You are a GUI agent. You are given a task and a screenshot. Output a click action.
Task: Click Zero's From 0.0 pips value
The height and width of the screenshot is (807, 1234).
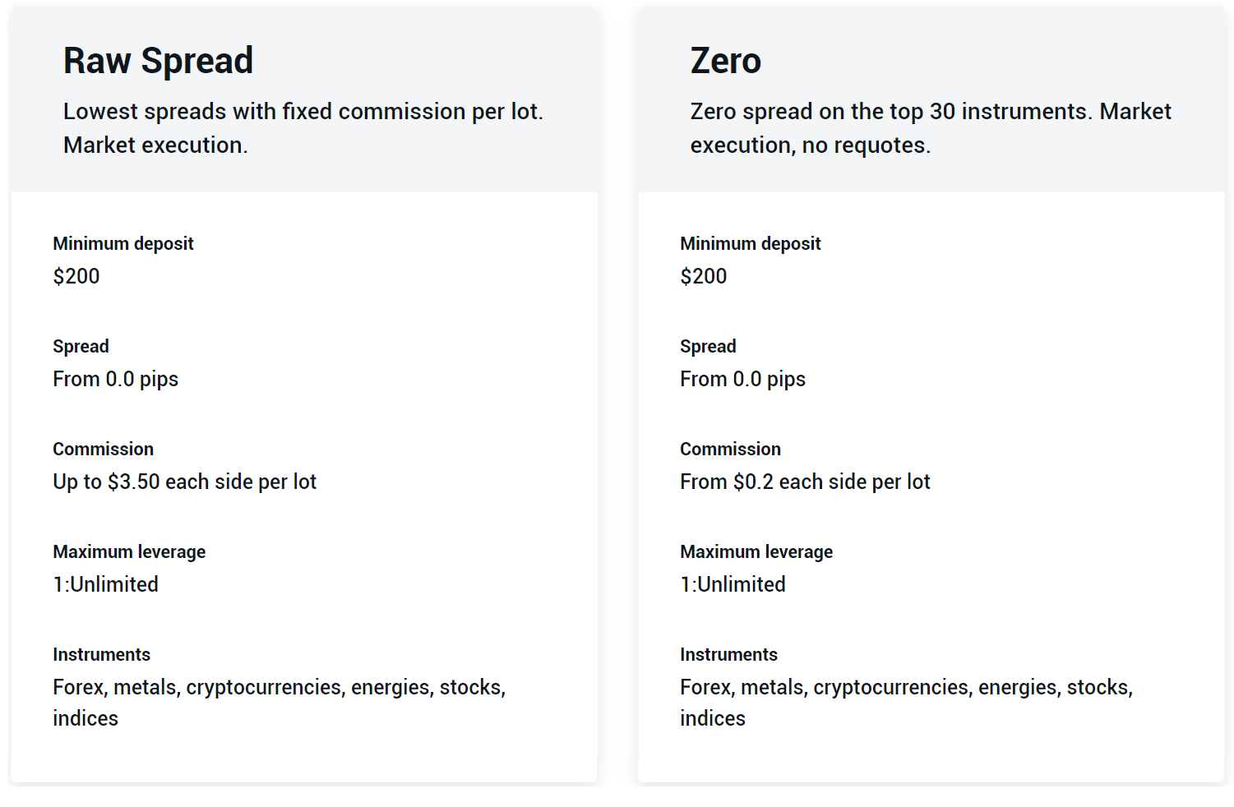tap(742, 379)
